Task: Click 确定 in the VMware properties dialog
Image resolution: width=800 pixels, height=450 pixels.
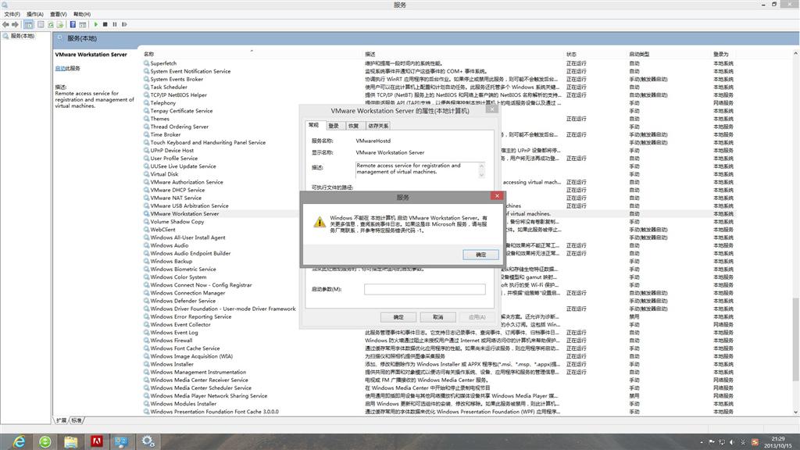Action: point(398,317)
